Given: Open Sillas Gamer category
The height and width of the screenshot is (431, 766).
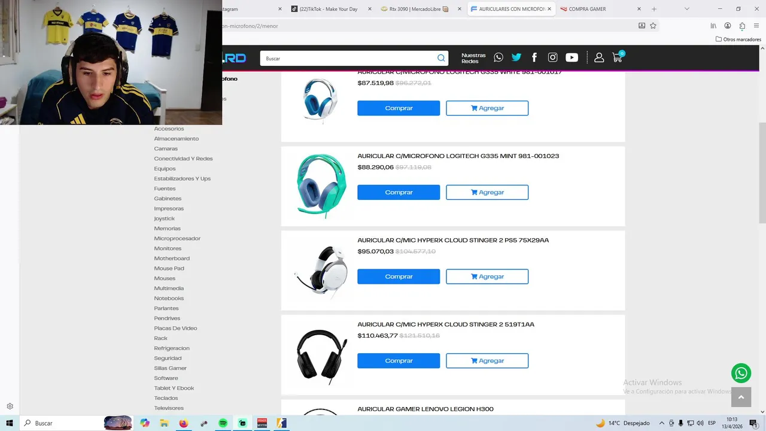Looking at the screenshot, I should 171,368.
